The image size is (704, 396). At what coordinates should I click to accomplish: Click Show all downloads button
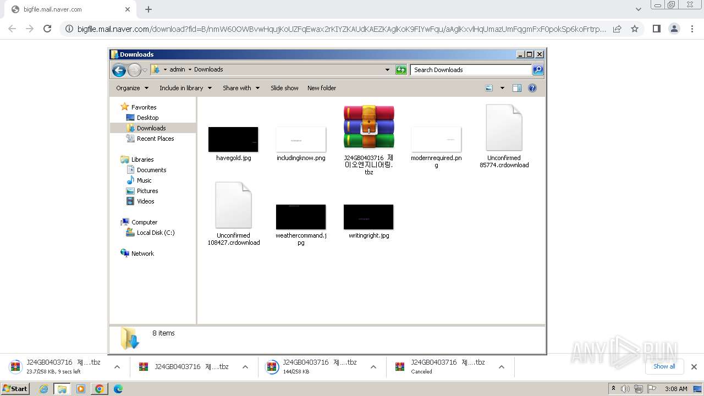tap(664, 366)
